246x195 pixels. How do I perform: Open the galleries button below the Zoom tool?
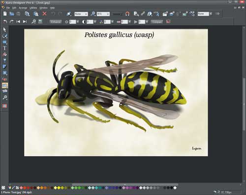tap(5, 106)
